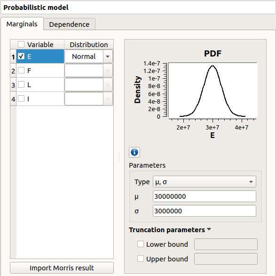
Task: Switch to the Dependence tab
Action: pyautogui.click(x=69, y=24)
